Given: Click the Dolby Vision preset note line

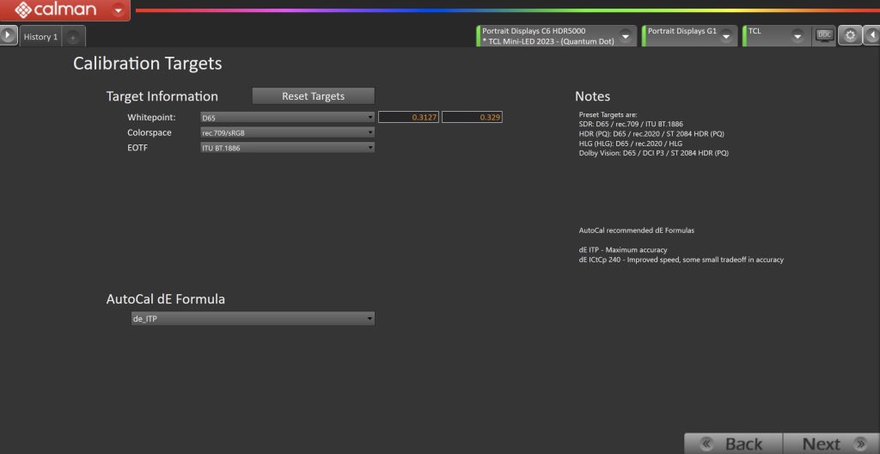Looking at the screenshot, I should (x=654, y=153).
